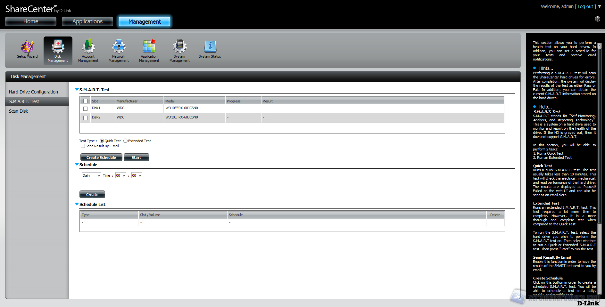Viewport: 605px width, 307px height.
Task: Select Extended Test radio button
Action: (126, 141)
